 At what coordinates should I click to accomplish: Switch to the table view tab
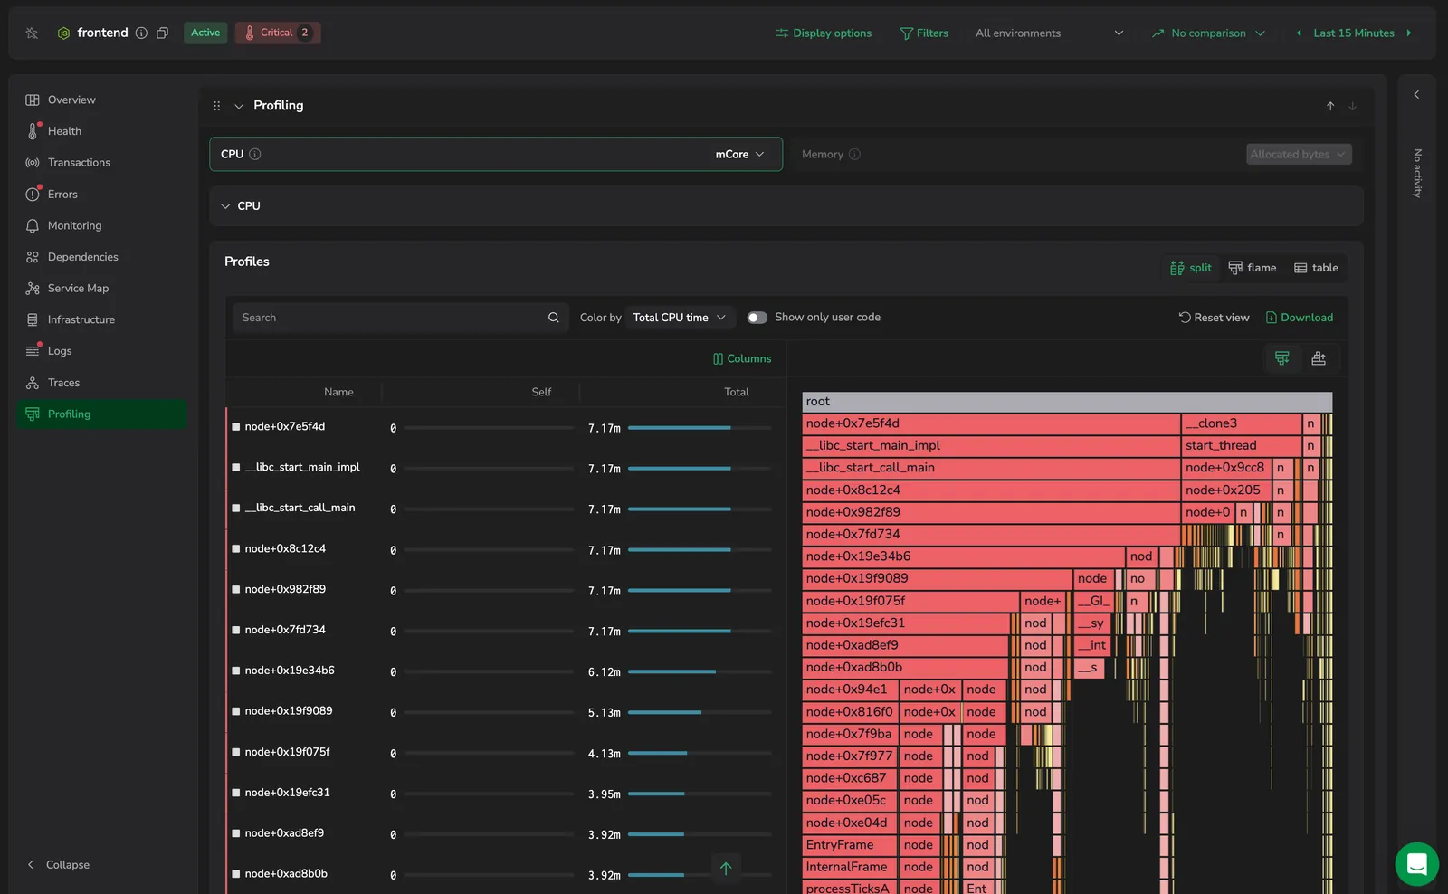(x=1316, y=268)
